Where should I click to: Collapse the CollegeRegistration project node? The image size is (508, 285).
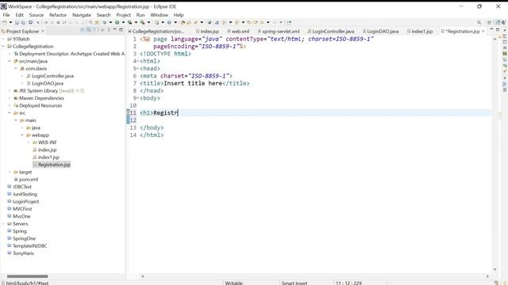coord(3,46)
